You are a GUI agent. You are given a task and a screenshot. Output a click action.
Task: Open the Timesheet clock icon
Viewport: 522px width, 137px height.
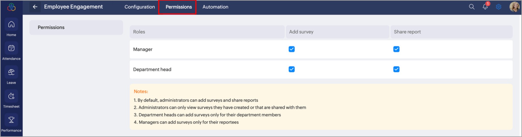click(x=11, y=96)
